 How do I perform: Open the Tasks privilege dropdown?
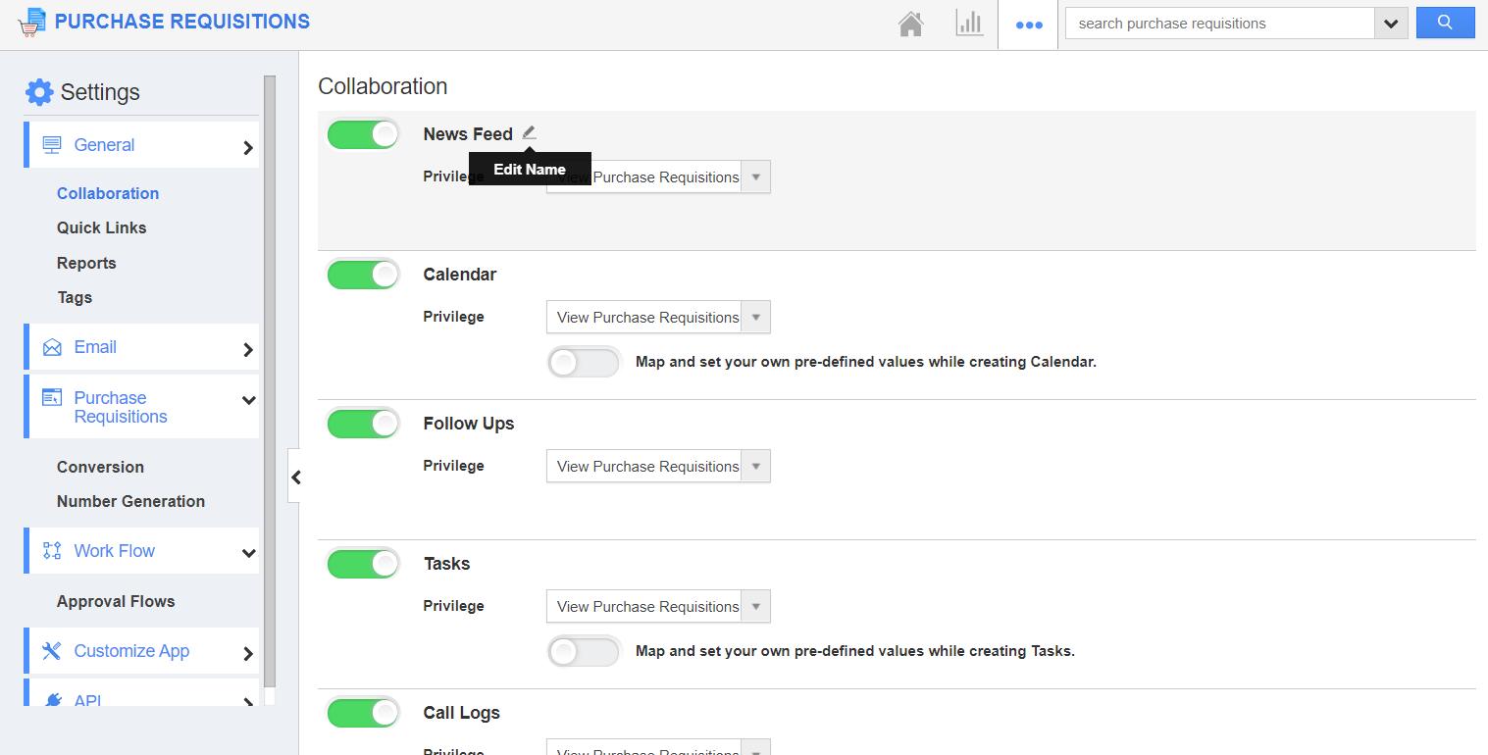click(x=658, y=606)
